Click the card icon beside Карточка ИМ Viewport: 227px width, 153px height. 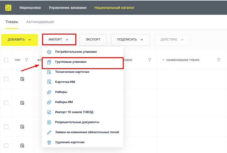click(x=49, y=82)
